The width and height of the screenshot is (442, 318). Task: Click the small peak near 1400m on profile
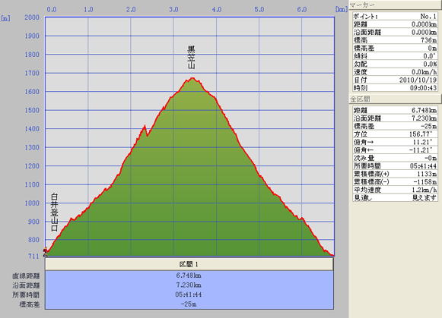pos(145,127)
